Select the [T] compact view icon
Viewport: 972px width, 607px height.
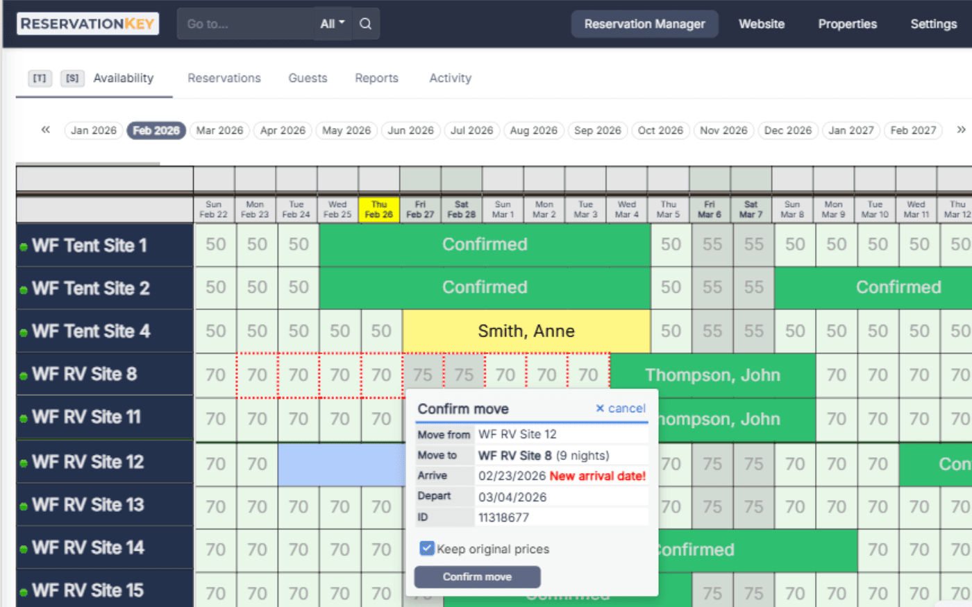click(39, 78)
